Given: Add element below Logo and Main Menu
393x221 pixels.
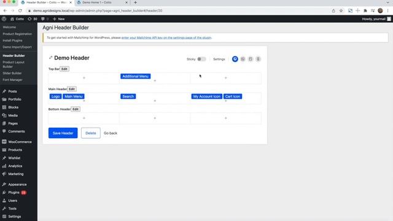Looking at the screenshot, I should (84, 101).
